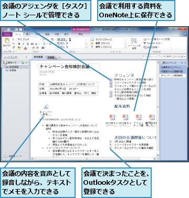Image resolution: width=189 pixels, height=198 pixels.
Task: Open the unfiled notes icon at sidebar bottom
Action: pos(6,156)
